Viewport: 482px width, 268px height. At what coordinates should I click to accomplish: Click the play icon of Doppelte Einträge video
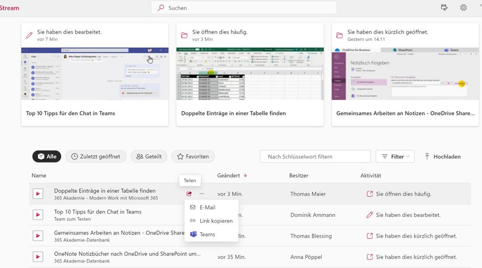tap(38, 193)
